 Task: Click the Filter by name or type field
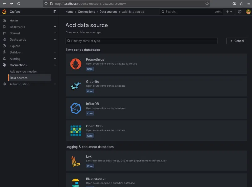point(142,41)
